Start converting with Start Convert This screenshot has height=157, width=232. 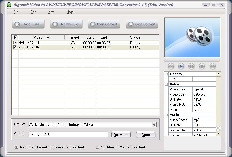(x=104, y=24)
